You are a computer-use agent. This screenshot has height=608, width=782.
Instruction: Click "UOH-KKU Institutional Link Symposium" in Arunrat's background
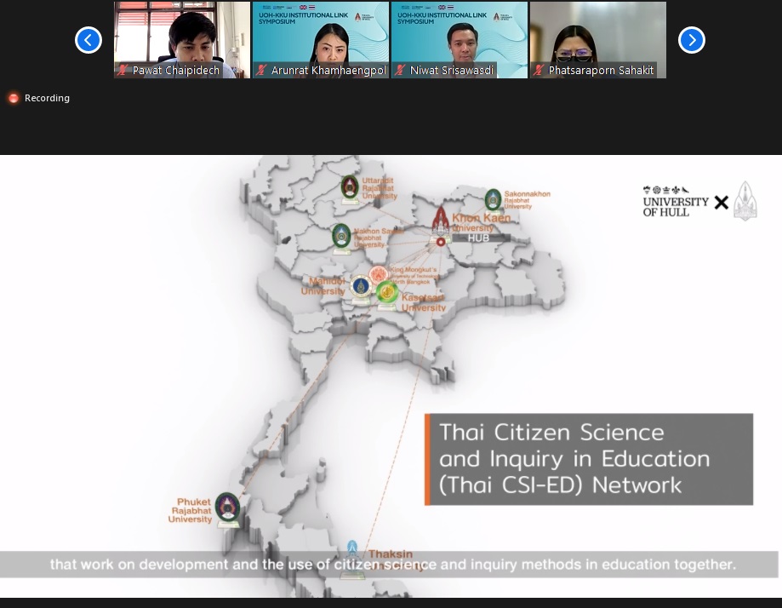(x=303, y=18)
